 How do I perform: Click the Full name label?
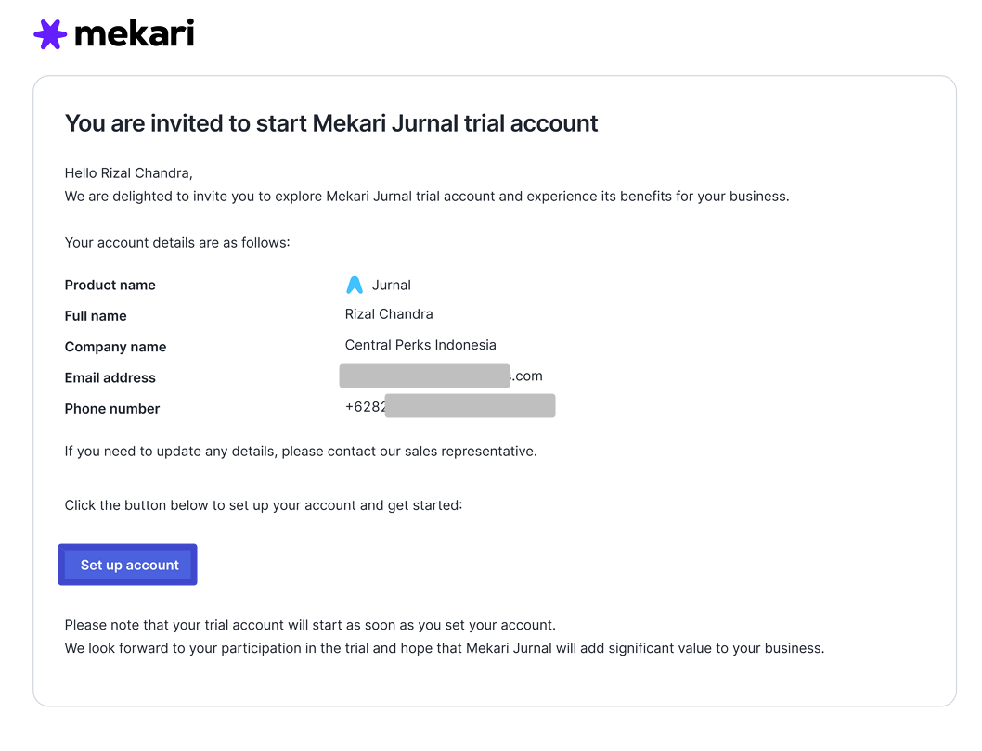point(96,315)
